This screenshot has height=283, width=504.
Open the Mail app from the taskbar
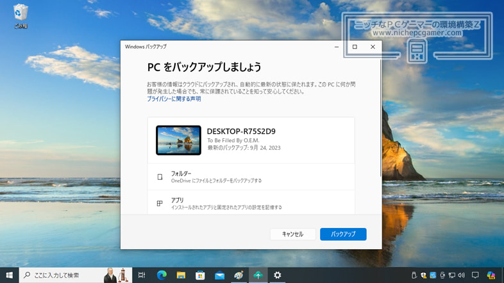[x=219, y=275]
